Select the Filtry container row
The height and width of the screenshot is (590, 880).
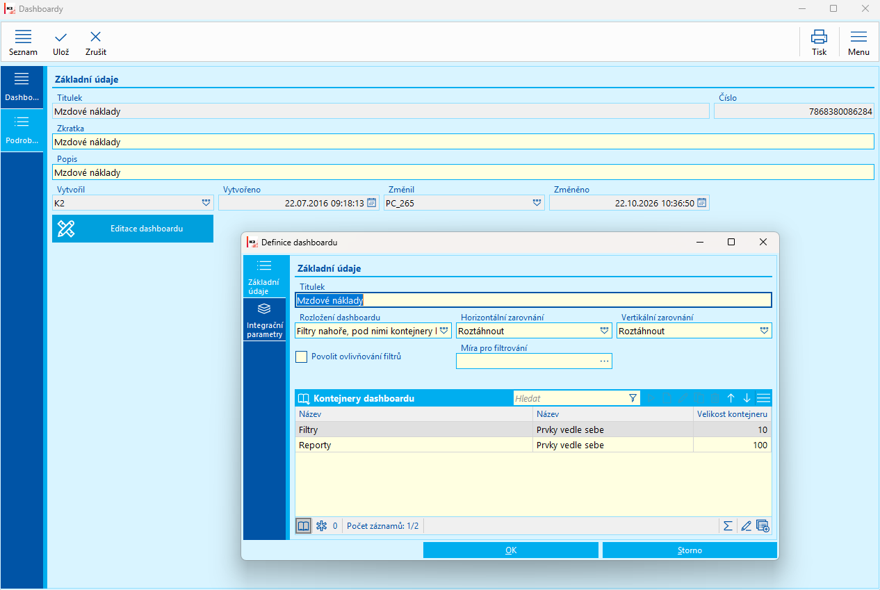click(x=533, y=429)
